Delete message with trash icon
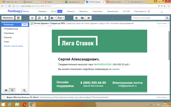Screen dimensions: 171x107 click(45, 18)
